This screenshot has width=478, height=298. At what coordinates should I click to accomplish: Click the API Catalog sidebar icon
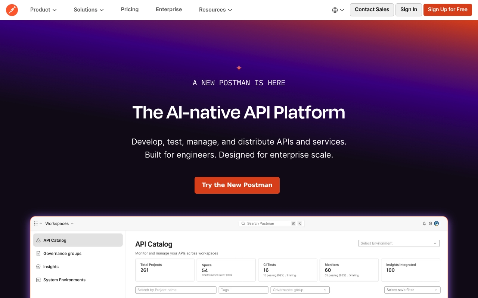click(x=38, y=240)
